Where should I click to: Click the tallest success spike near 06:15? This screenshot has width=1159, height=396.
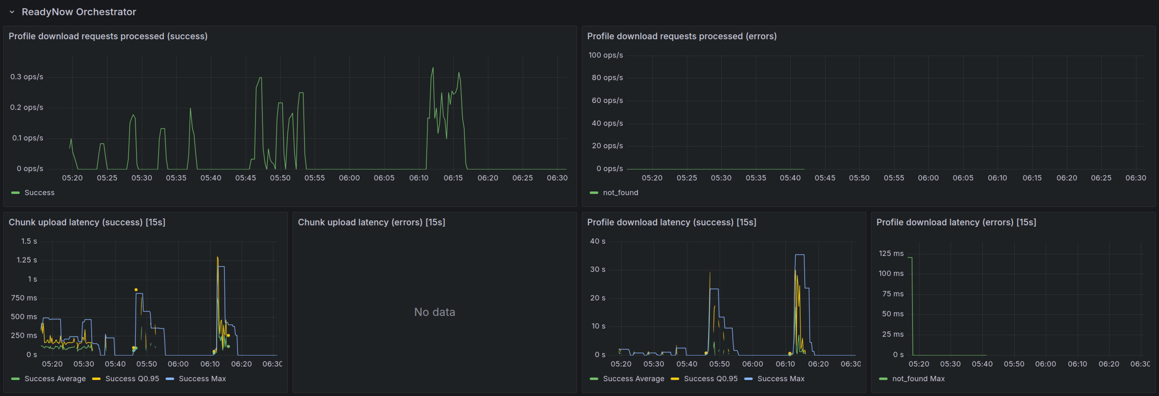click(433, 68)
